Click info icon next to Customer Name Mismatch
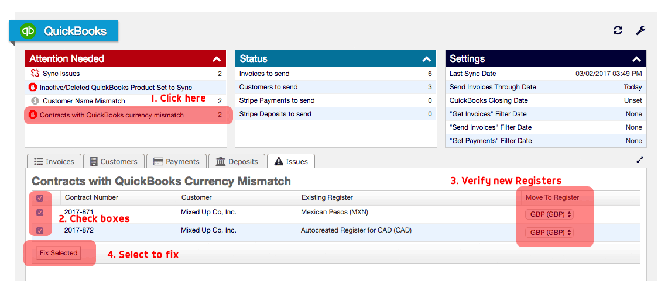668x281 pixels. pos(35,100)
